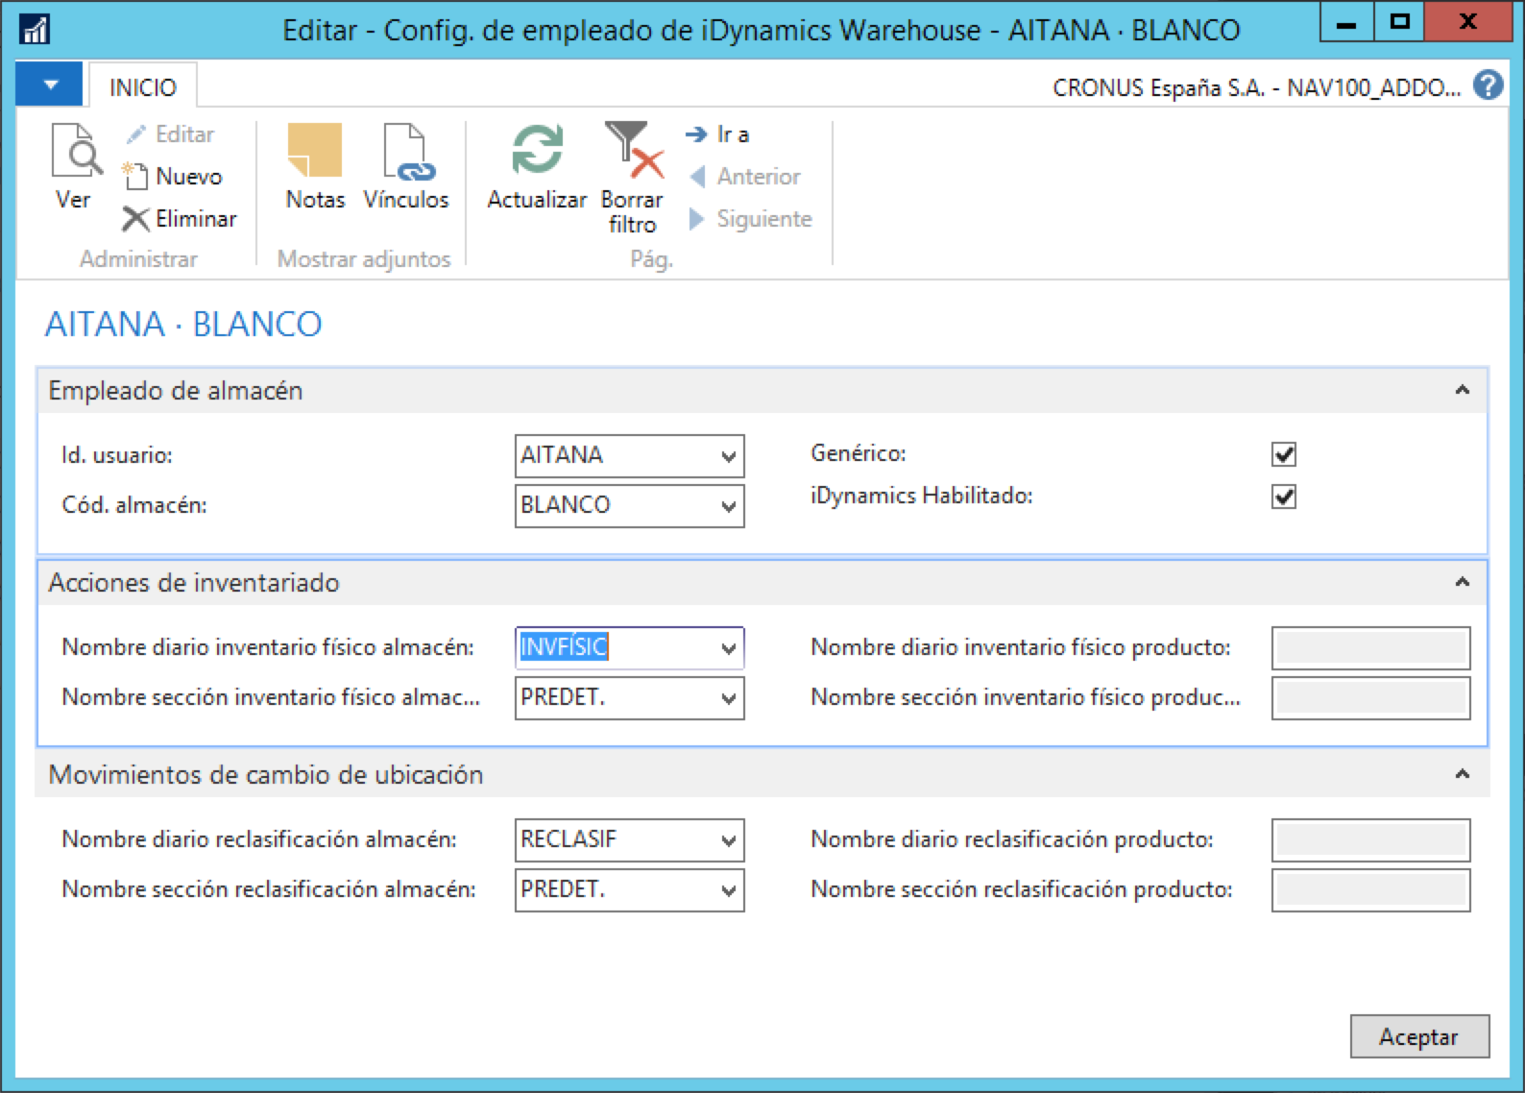Click the Cód. almacén: field label
This screenshot has width=1525, height=1093.
tap(134, 505)
